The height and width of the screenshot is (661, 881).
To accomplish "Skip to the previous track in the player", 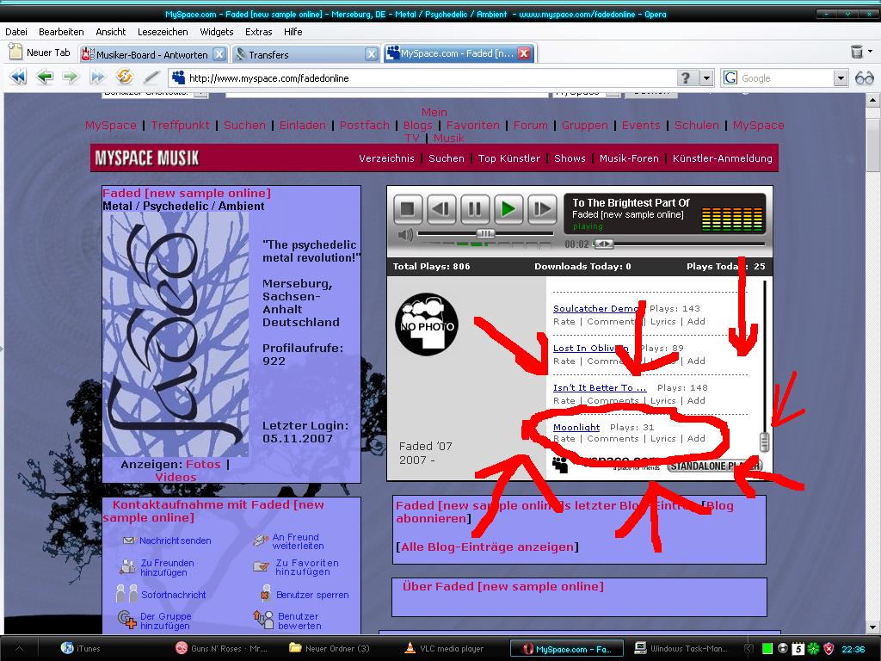I will point(441,209).
